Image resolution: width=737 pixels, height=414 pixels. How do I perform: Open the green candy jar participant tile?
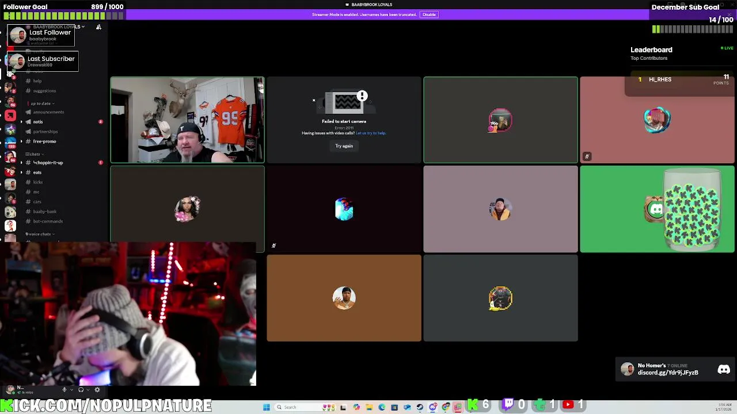(x=657, y=209)
